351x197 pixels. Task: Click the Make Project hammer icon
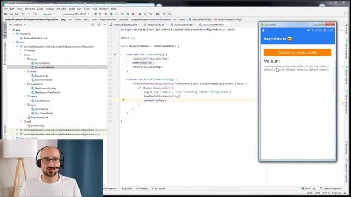(36, 14)
